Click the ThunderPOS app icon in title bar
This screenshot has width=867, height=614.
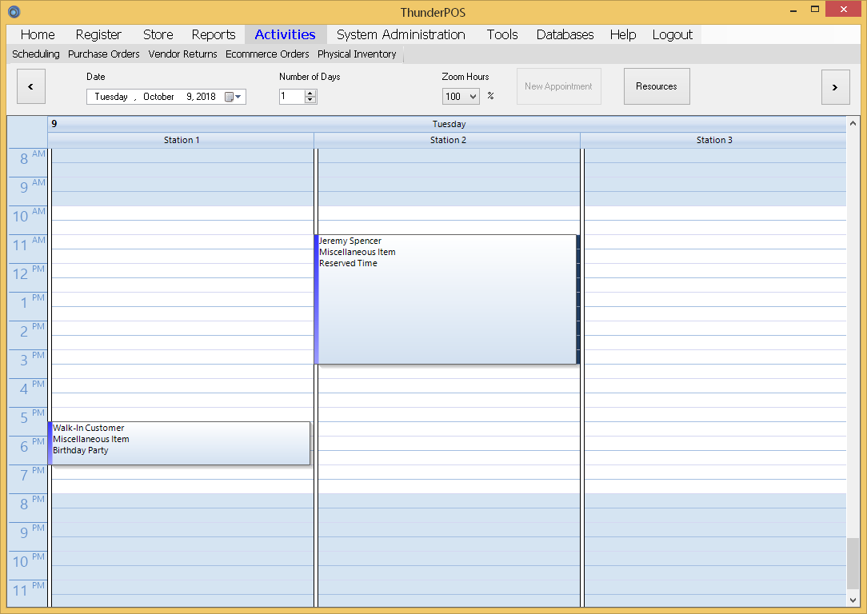click(14, 12)
